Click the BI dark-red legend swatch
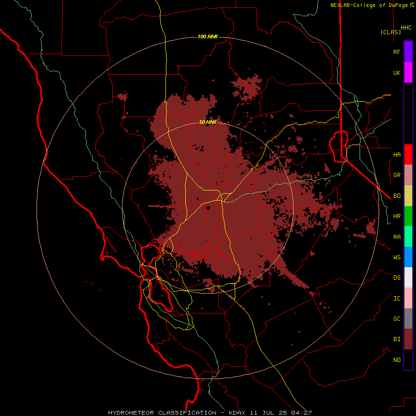Image resolution: width=416 pixels, height=416 pixels. coord(408,339)
